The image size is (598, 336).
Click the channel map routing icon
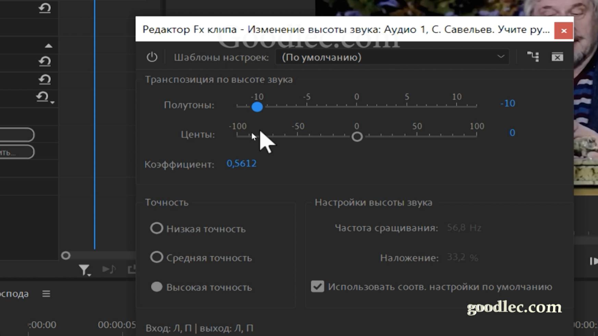[533, 57]
